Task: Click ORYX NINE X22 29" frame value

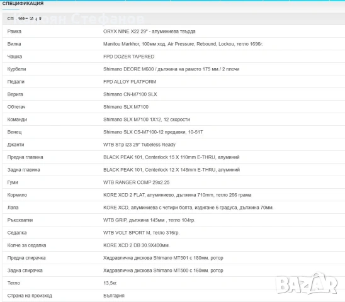Action: click(149, 31)
